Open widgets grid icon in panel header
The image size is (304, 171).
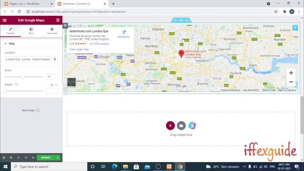coord(58,20)
